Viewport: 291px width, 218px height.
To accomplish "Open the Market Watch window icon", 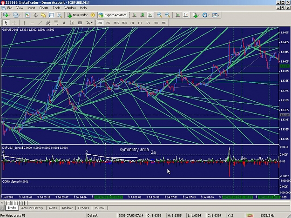I will coord(27,15).
